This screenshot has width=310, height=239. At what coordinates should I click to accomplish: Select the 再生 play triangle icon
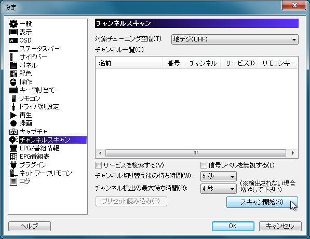[14, 115]
